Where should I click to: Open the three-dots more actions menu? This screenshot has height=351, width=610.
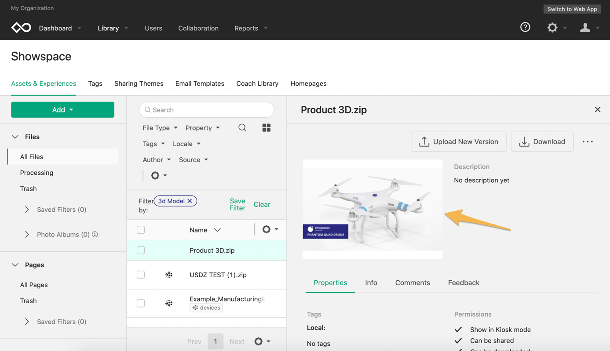(588, 141)
